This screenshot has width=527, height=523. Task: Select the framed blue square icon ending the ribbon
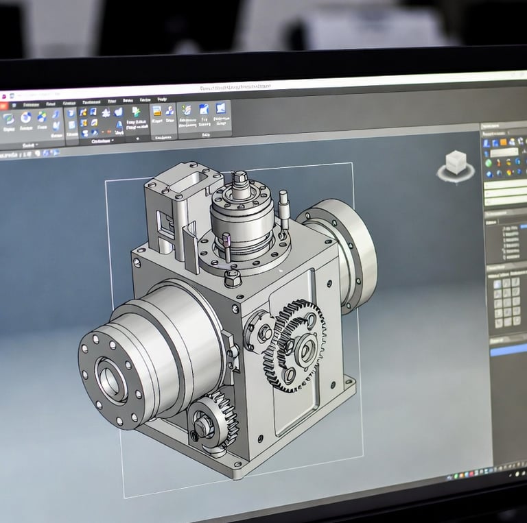221,108
